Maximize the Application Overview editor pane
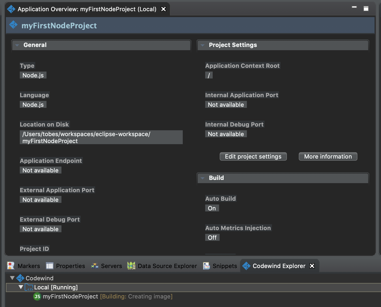 pos(366,9)
